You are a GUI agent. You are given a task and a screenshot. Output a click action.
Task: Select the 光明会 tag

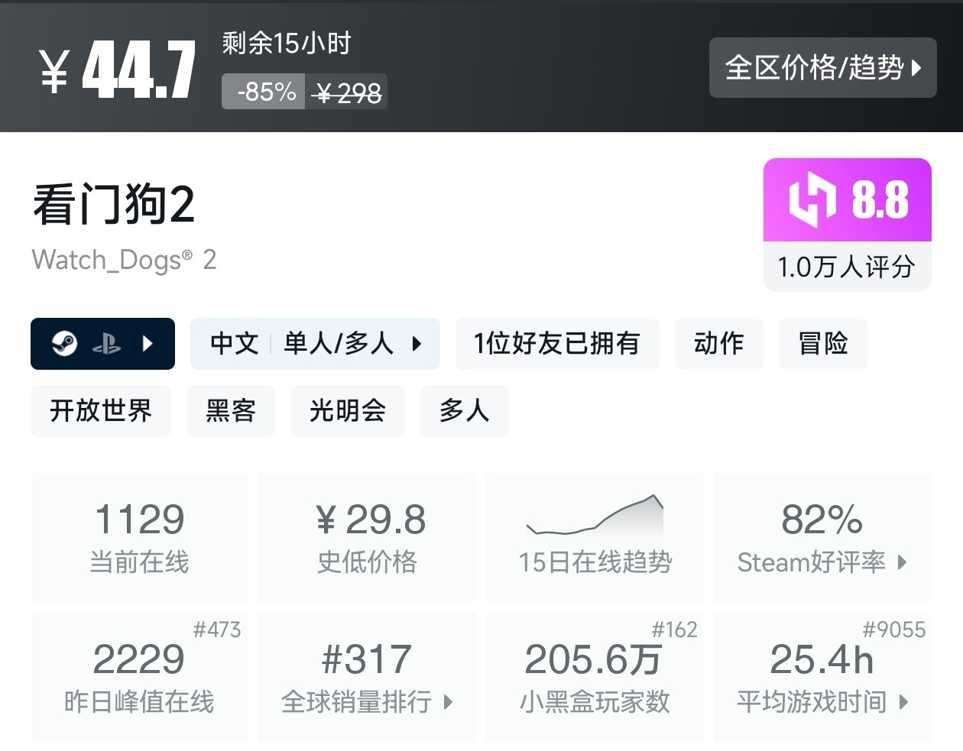(348, 411)
